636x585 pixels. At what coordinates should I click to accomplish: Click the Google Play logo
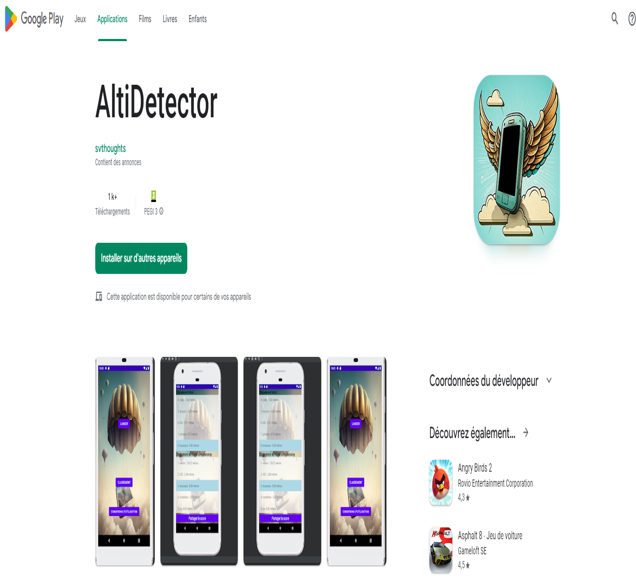point(34,19)
